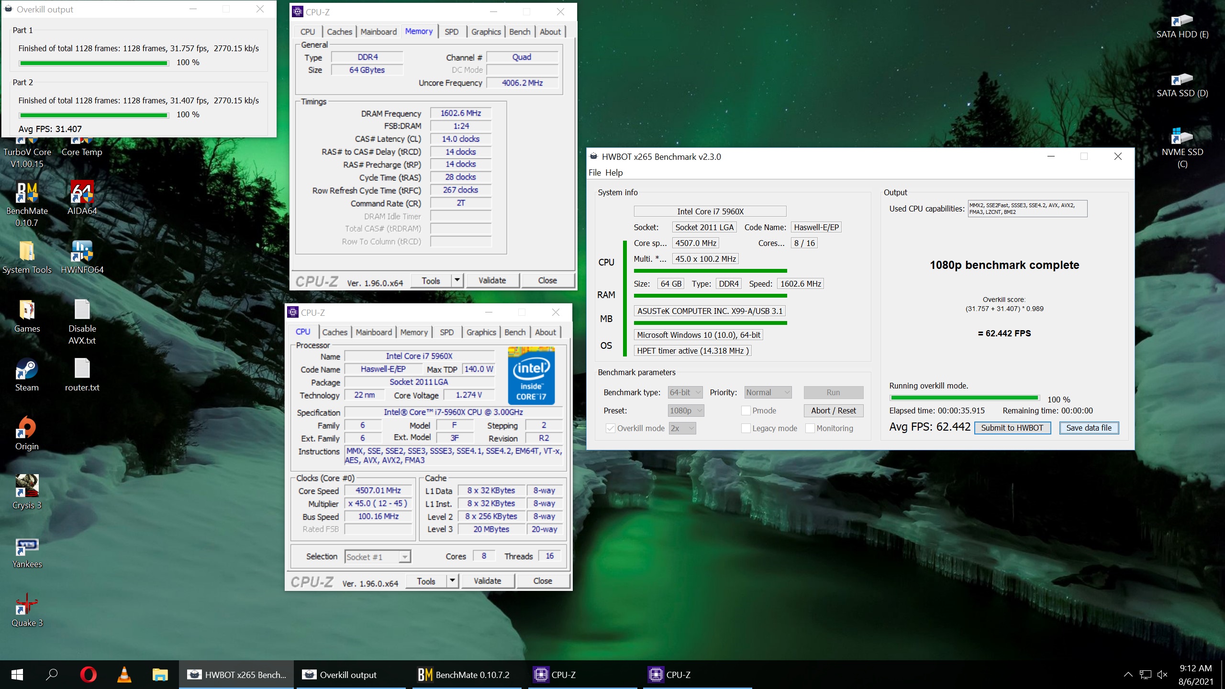This screenshot has height=689, width=1225.
Task: Switch to BenchMate 0.10.7.2 taskbar item
Action: [467, 675]
